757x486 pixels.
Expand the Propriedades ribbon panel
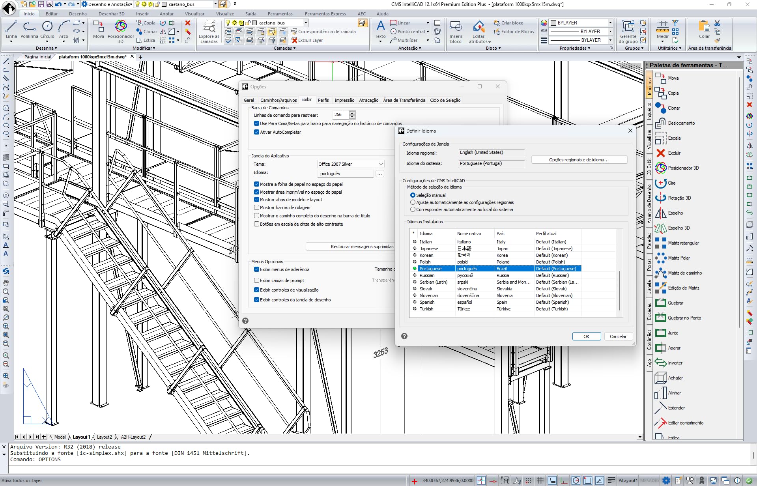coord(575,48)
